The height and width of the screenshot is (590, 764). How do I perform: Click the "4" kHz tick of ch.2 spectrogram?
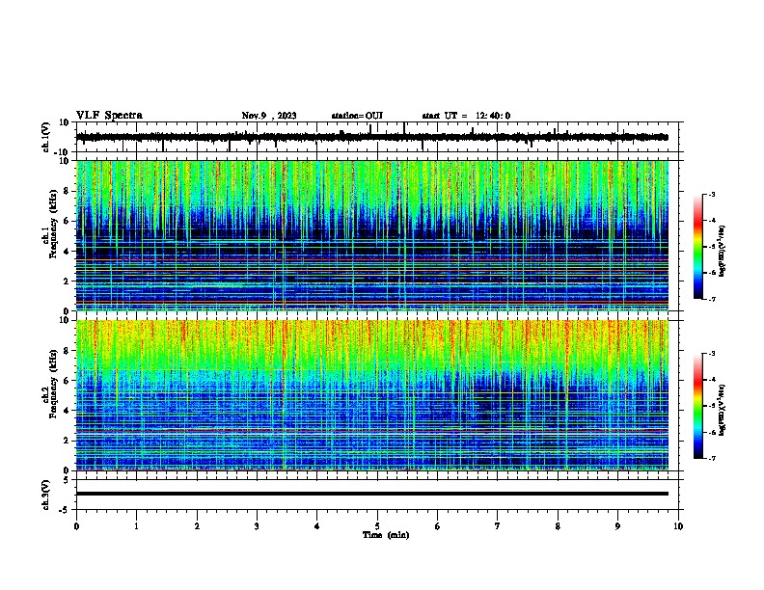tap(68, 411)
